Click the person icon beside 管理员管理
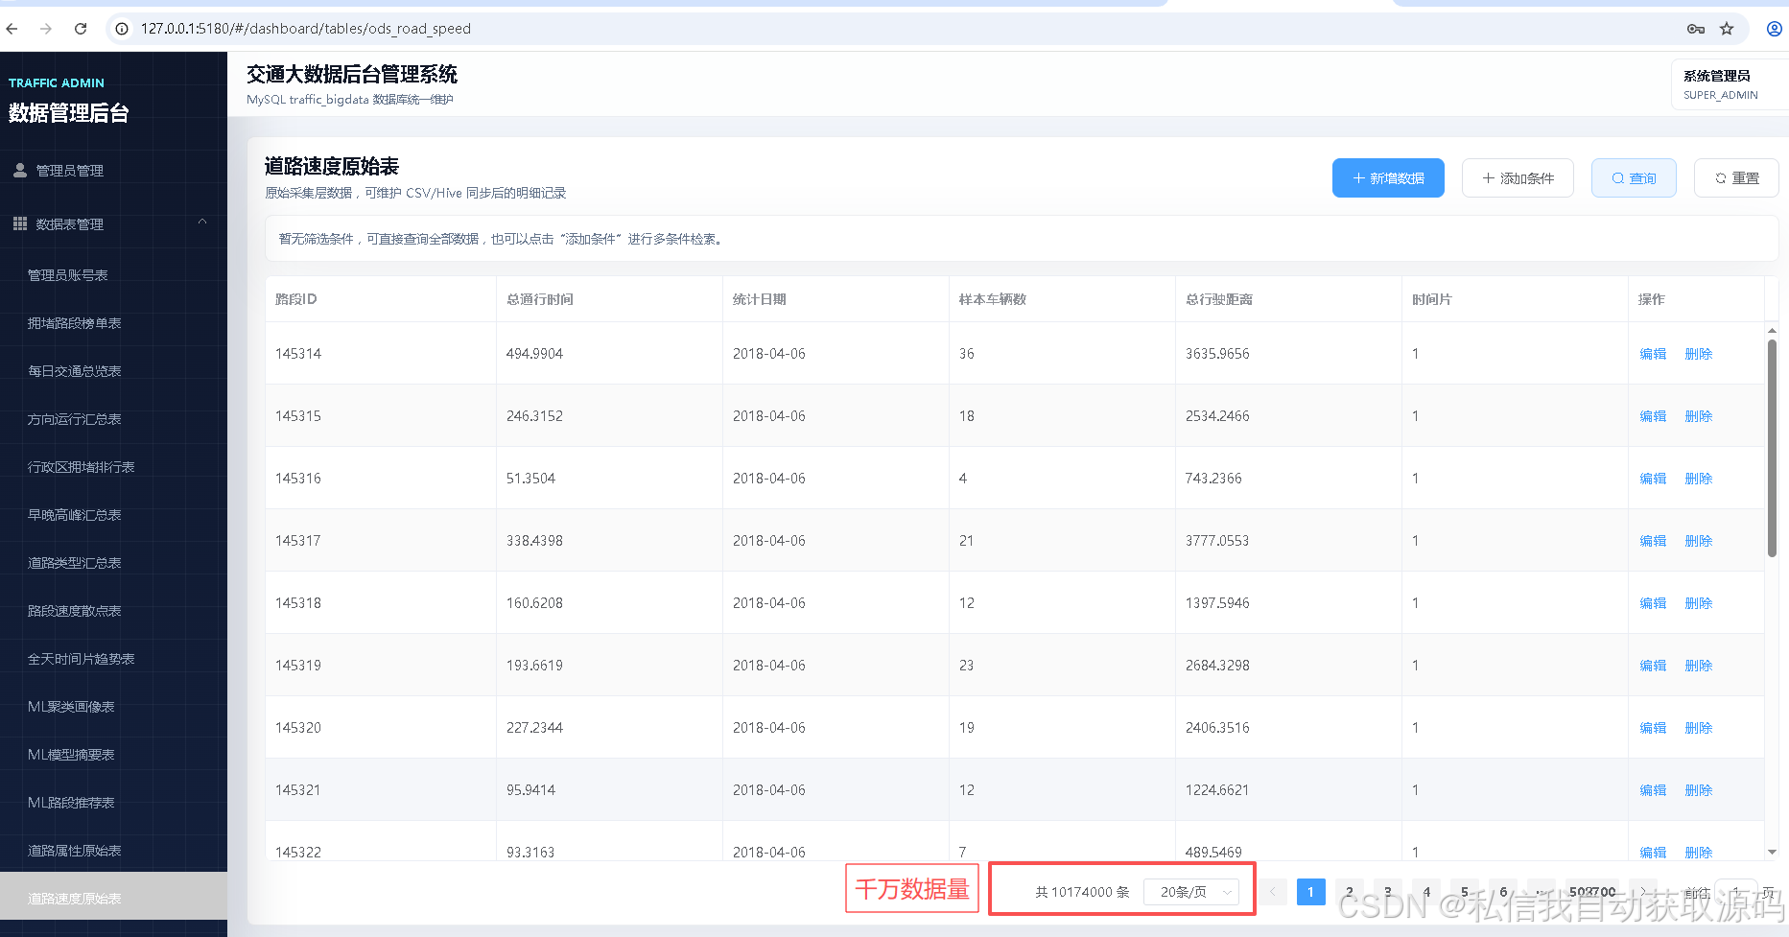1789x937 pixels. click(20, 170)
